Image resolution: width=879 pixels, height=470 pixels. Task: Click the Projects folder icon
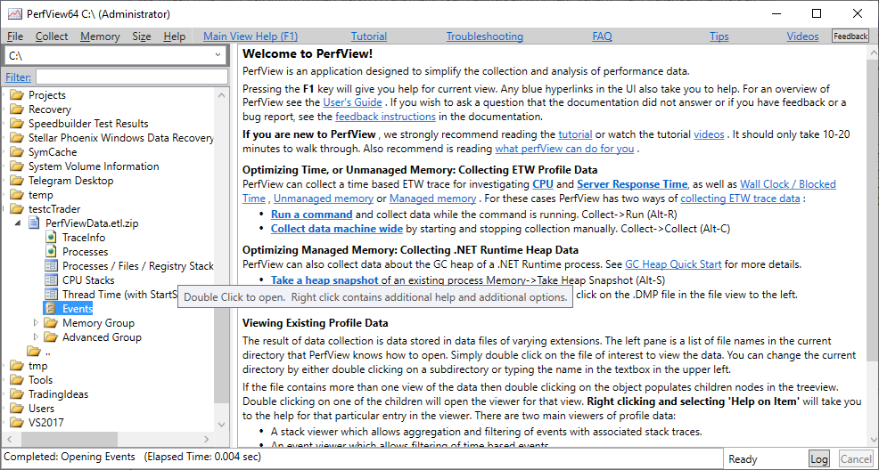(17, 95)
